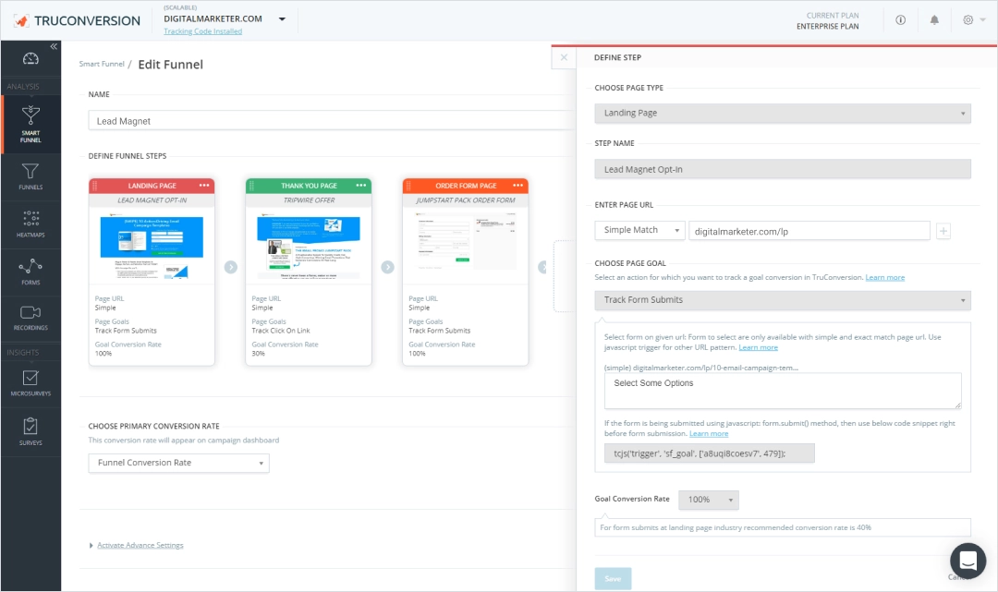
Task: Expand the Choose Page Type dropdown
Action: point(782,113)
